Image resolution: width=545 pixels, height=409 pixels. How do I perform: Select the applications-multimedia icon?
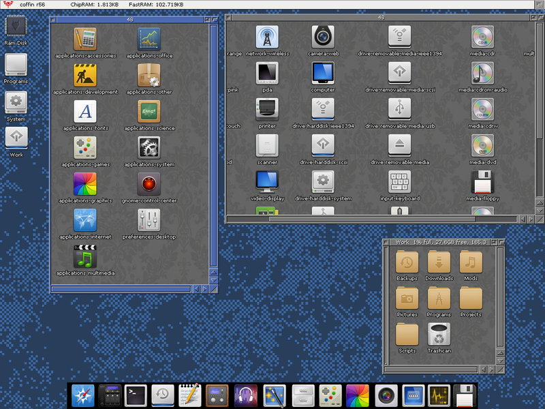click(85, 256)
